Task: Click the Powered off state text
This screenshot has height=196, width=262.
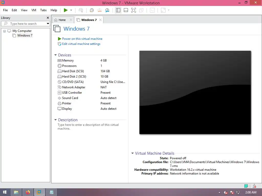Action: coord(178,158)
